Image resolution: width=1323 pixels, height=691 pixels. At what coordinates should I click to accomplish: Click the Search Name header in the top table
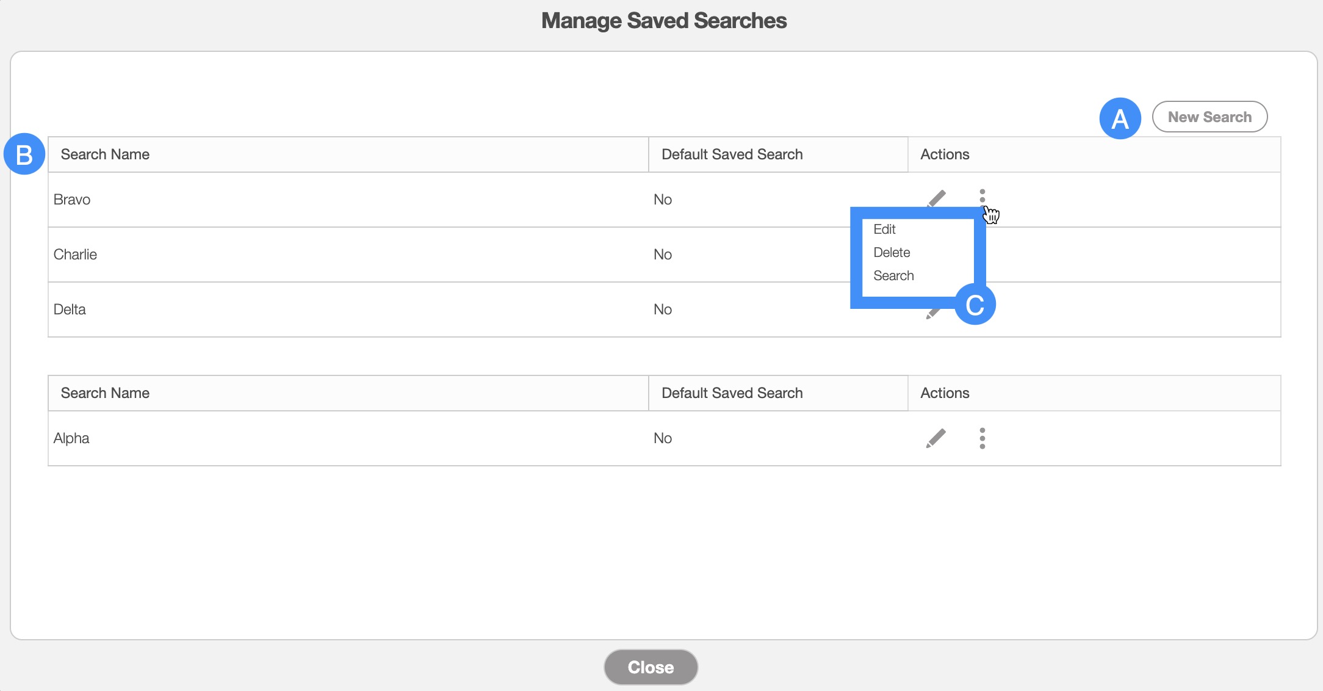pyautogui.click(x=105, y=154)
